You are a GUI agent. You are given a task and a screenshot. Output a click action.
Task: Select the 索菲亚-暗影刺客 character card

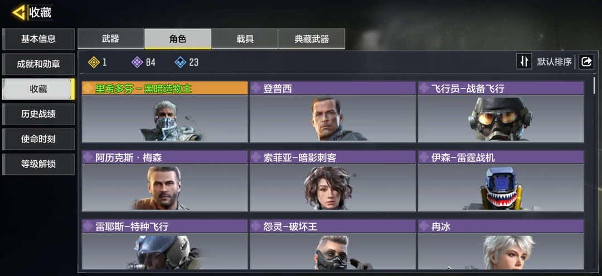(333, 180)
